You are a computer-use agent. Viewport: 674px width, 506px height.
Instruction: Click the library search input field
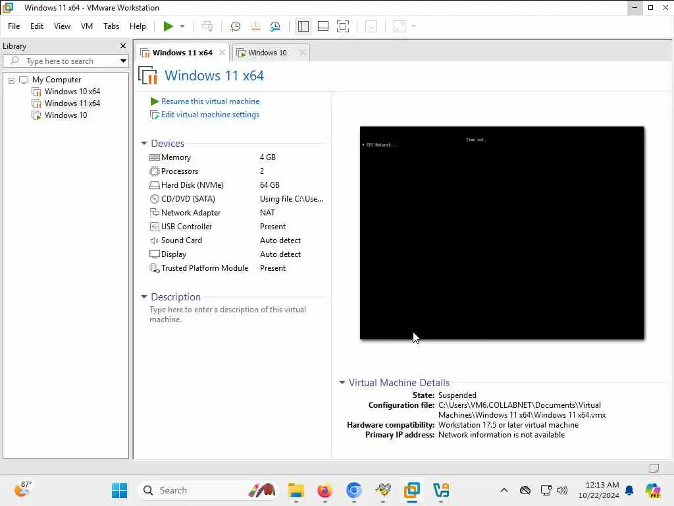65,61
